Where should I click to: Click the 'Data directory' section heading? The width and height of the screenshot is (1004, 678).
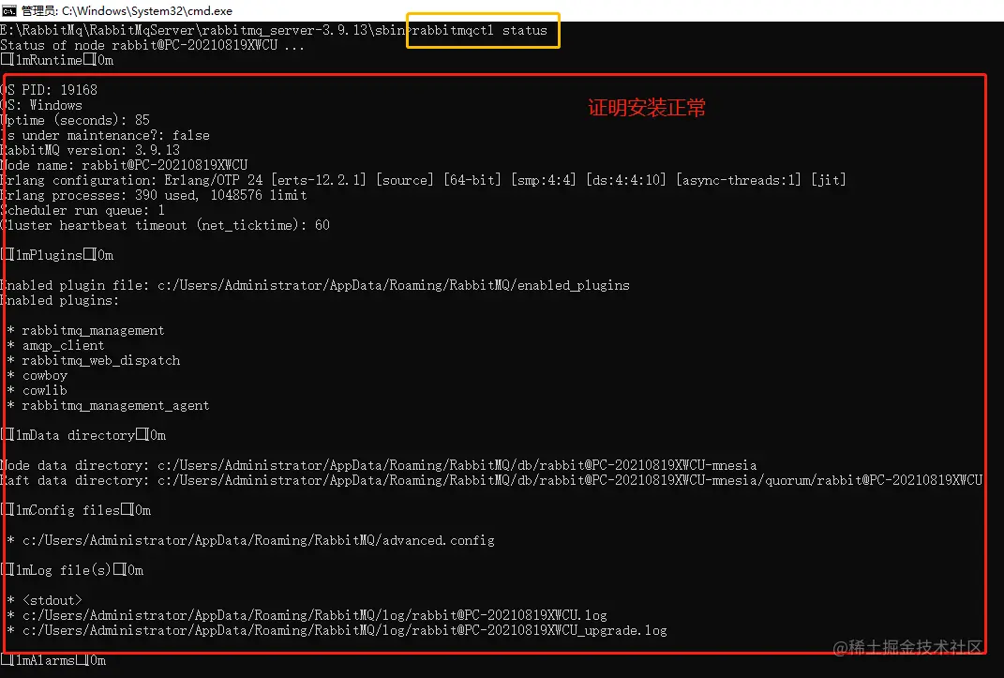[x=83, y=435]
